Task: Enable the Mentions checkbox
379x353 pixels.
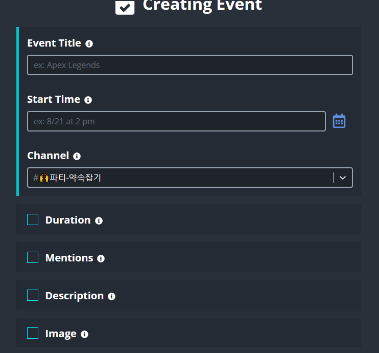Action: (33, 257)
